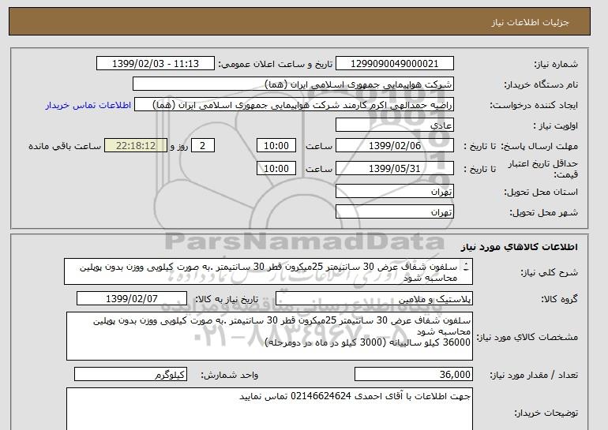Click the label مهلت ارسال پاسخ
This screenshot has width=608, height=430.
(539, 146)
